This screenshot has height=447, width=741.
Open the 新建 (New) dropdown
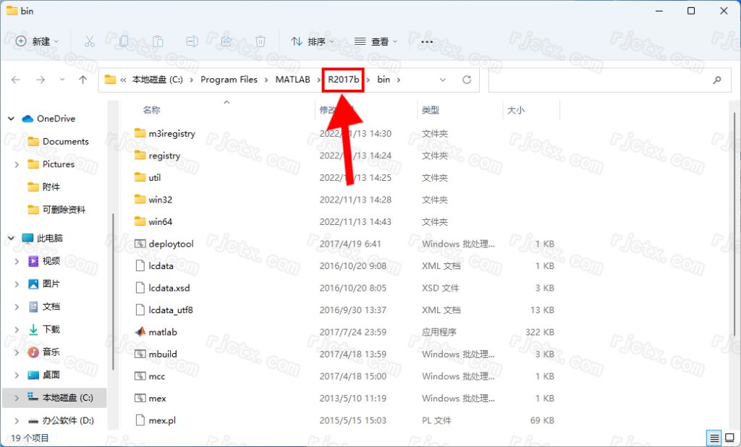38,42
